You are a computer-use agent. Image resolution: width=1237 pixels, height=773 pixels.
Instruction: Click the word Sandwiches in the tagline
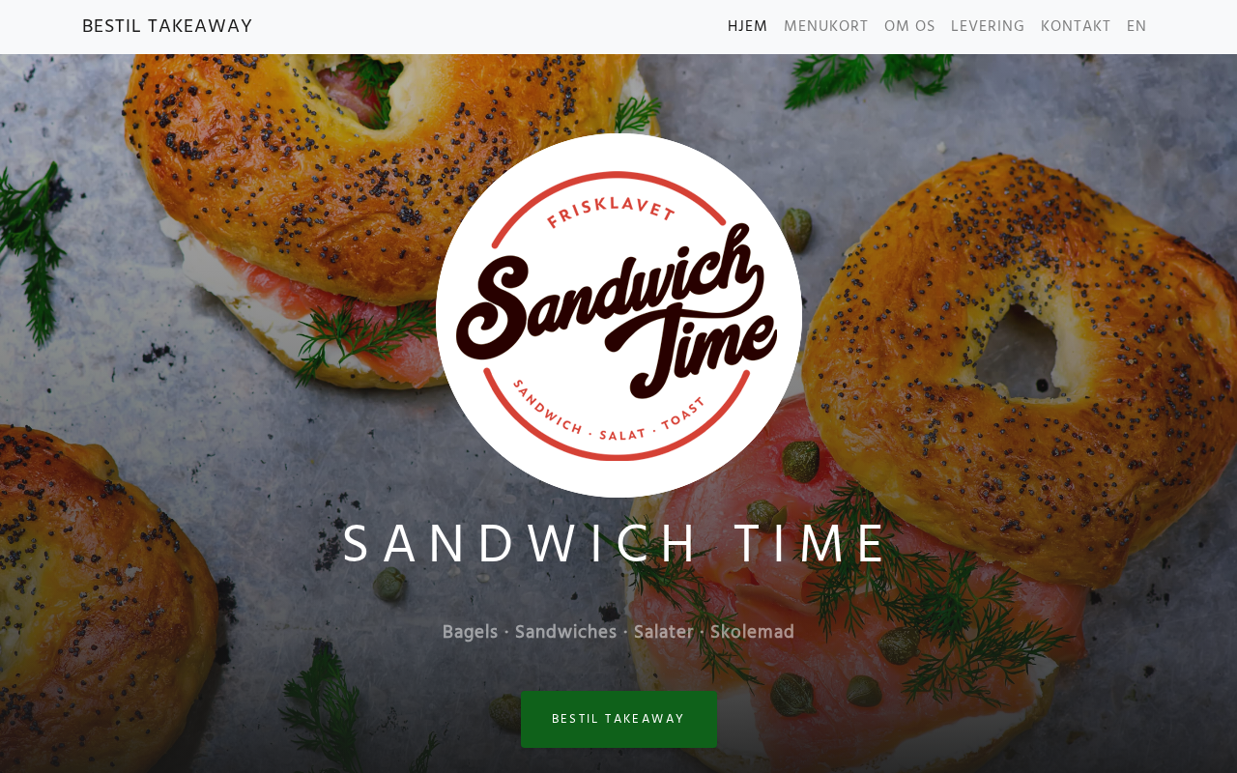565,632
